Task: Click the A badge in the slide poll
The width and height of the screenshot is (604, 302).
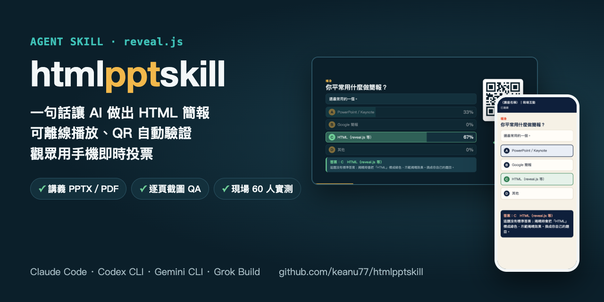Action: click(332, 112)
